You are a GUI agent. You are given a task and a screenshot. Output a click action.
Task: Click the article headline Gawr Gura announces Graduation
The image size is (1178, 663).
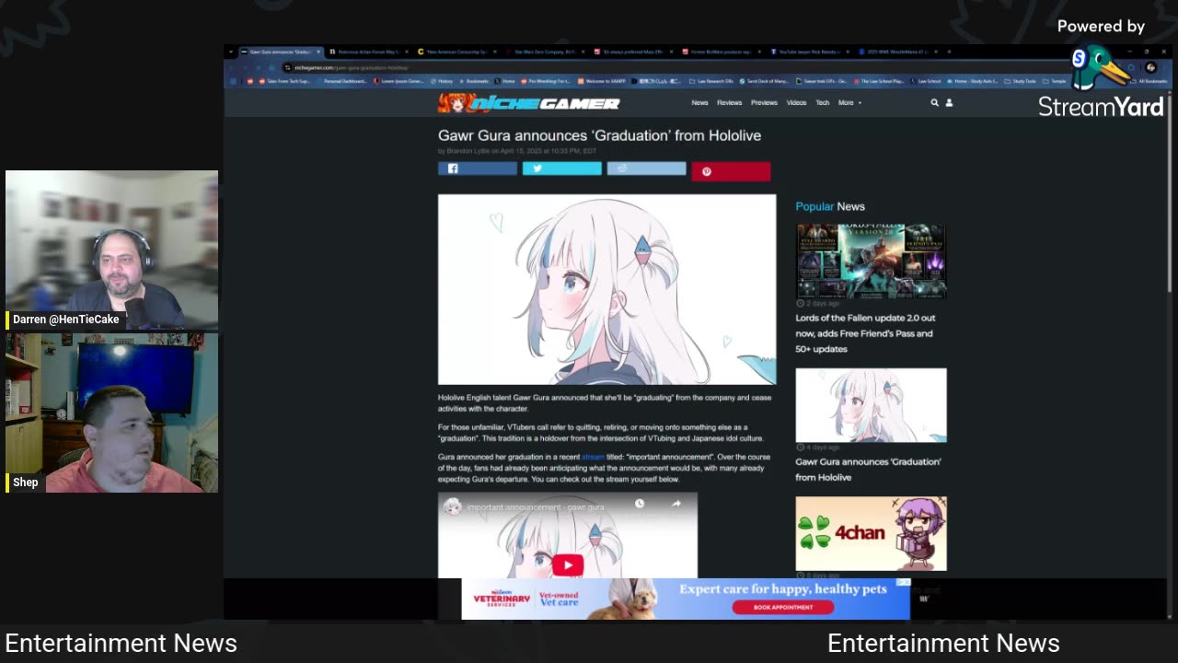tap(599, 135)
